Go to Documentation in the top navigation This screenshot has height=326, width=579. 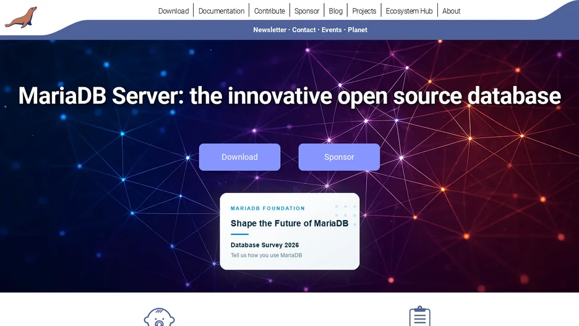tap(221, 11)
